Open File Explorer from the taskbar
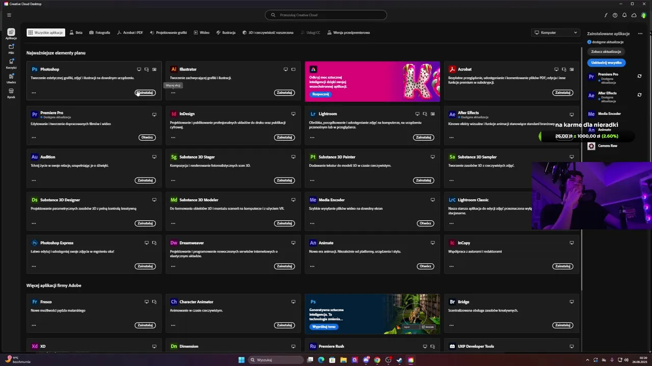Viewport: 652px width, 366px height. pos(343,360)
